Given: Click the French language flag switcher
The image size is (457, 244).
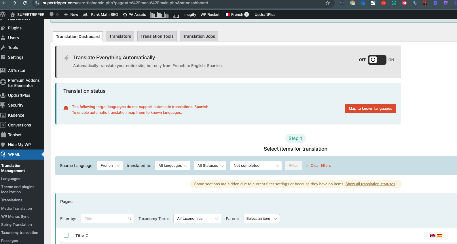Looking at the screenshot, I should click(234, 14).
